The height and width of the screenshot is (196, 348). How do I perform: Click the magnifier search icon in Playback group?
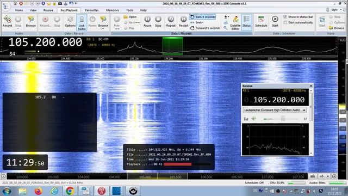coord(226,28)
